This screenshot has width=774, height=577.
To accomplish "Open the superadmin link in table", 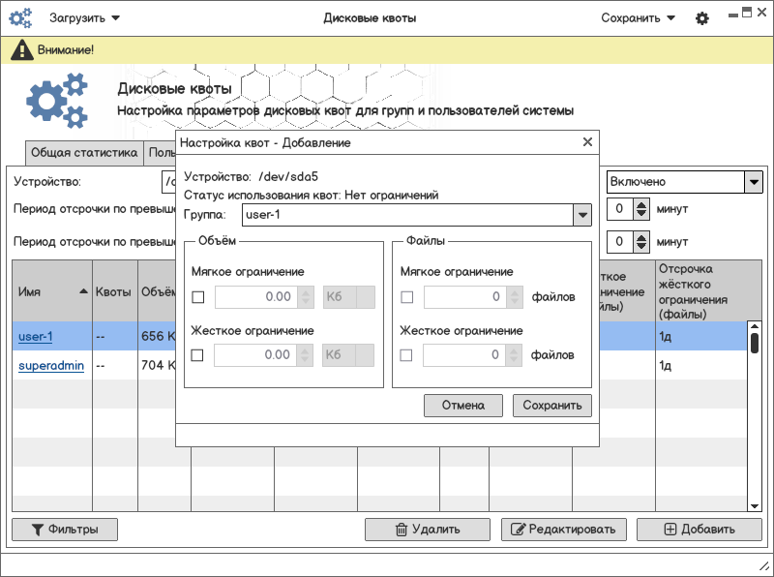I will 51,366.
